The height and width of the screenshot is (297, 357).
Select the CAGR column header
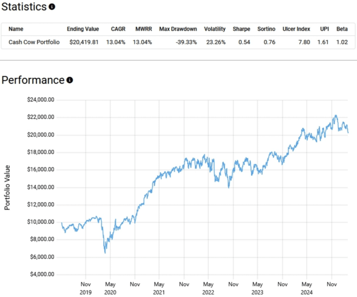pos(118,29)
